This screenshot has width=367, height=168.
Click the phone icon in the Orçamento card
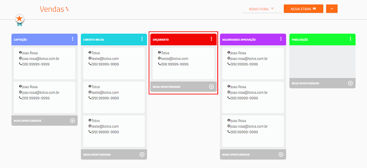(159, 64)
